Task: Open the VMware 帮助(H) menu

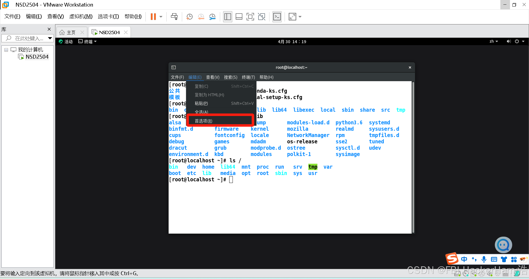Action: [x=133, y=17]
